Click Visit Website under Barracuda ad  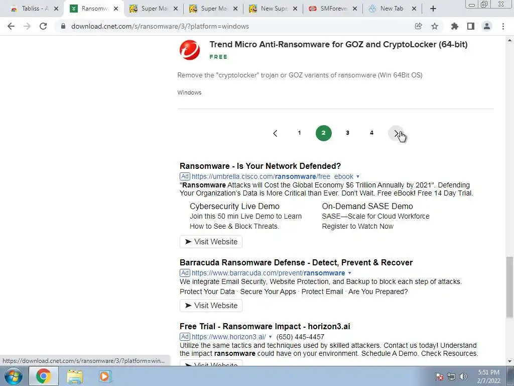(211, 306)
